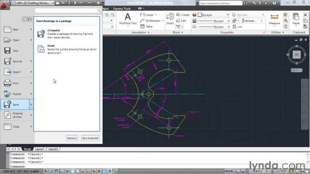
Task: Click the star Favorites icon in title bar
Action: click(x=266, y=3)
